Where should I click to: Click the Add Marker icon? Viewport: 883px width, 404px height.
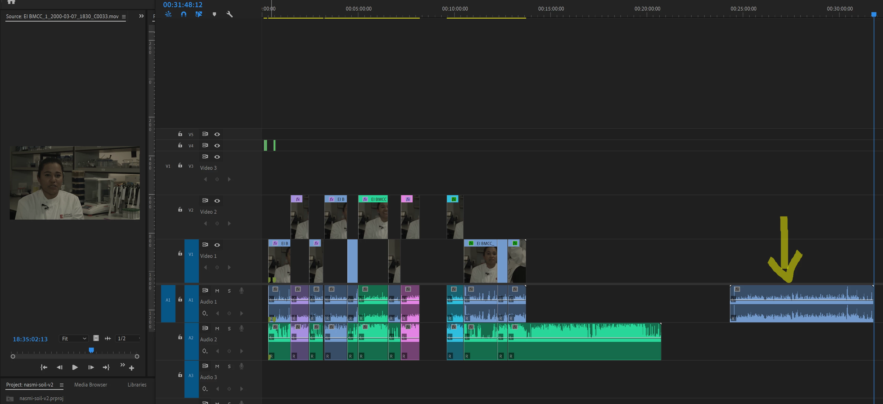(x=214, y=14)
